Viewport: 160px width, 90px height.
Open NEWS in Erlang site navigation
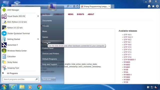70,14
